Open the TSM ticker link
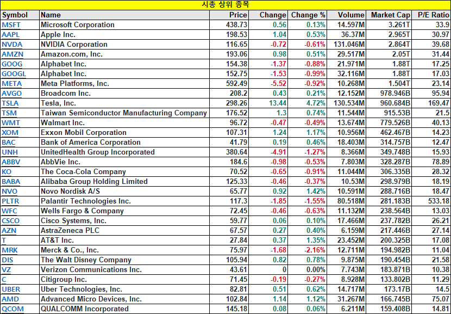The height and width of the screenshot is (314, 451). point(9,113)
